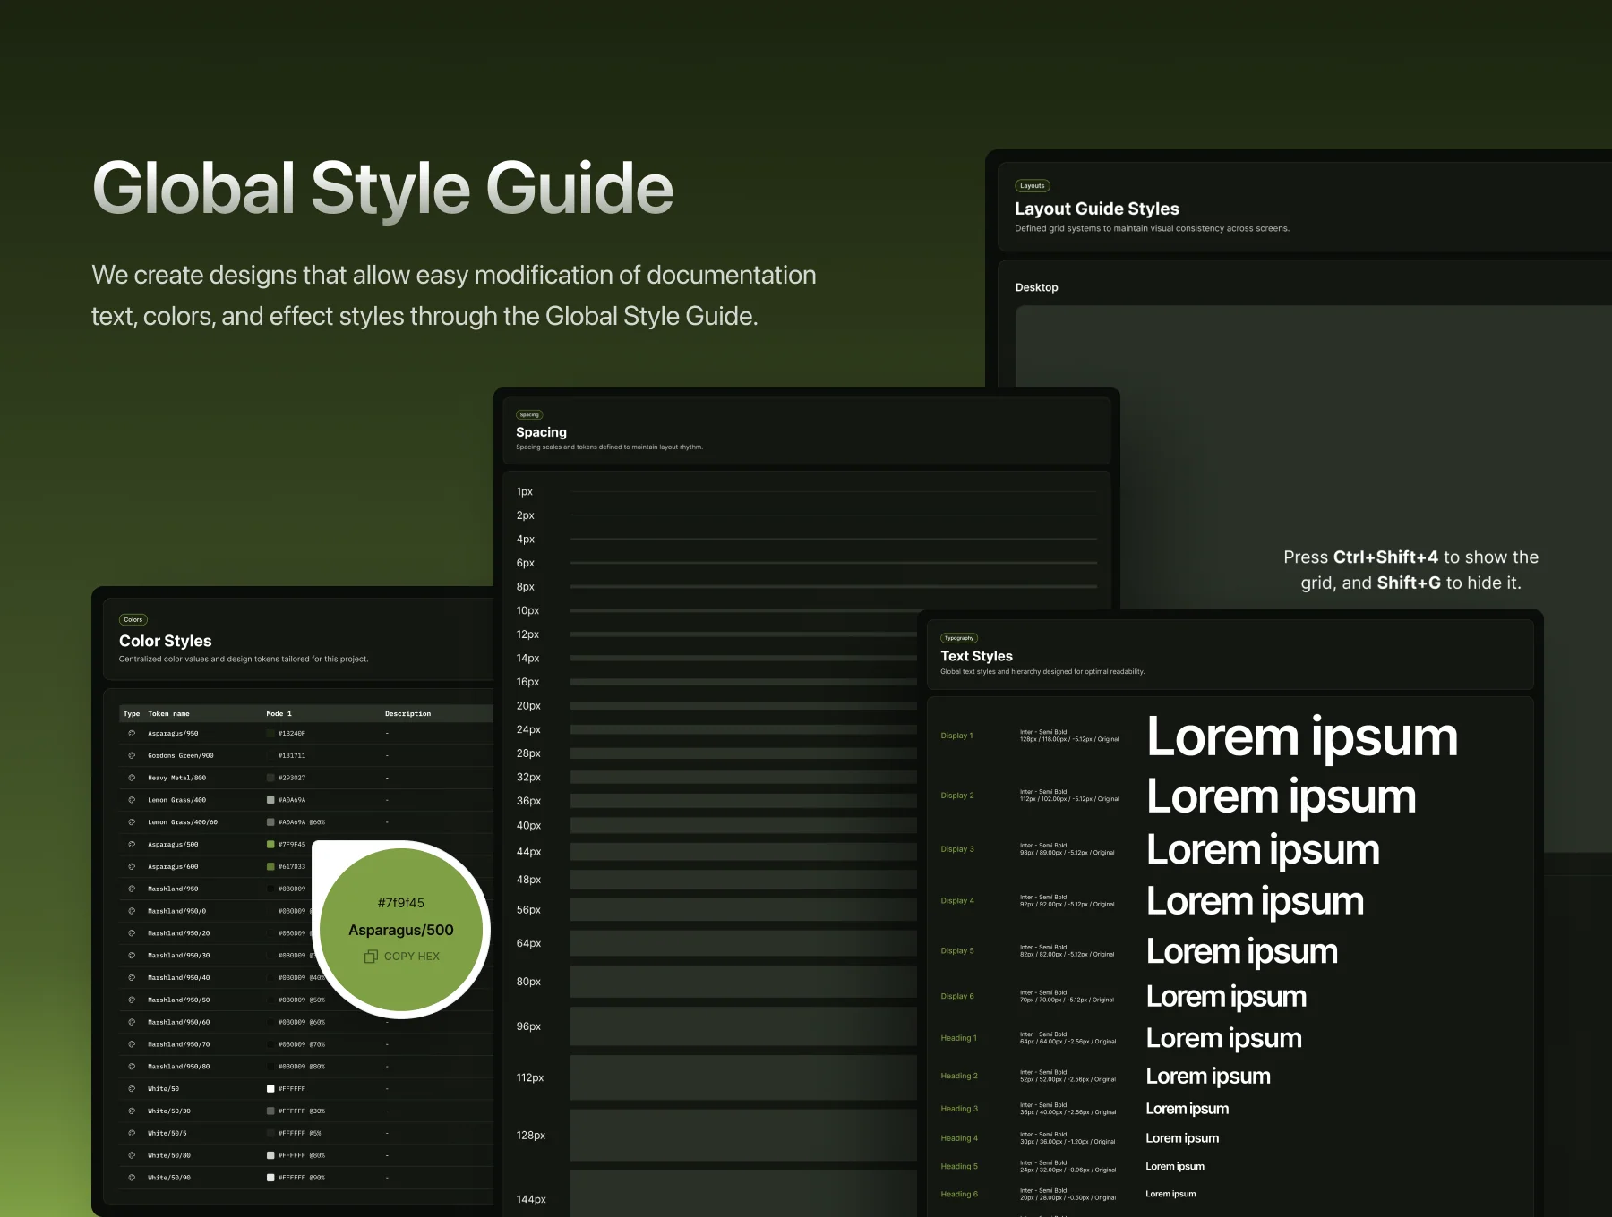The width and height of the screenshot is (1612, 1217).
Task: Click the Color Styles heading
Action: [166, 641]
